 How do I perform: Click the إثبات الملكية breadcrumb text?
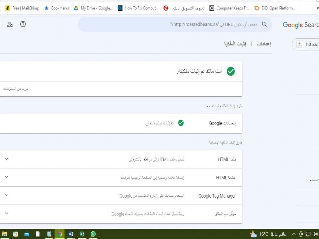[234, 44]
